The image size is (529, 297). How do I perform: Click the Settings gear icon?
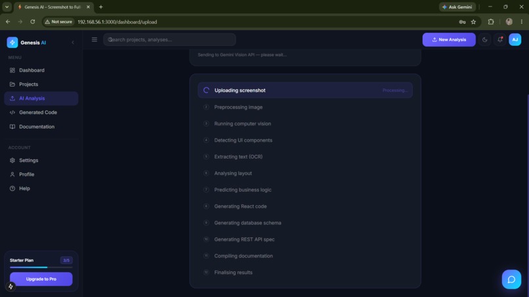12,160
